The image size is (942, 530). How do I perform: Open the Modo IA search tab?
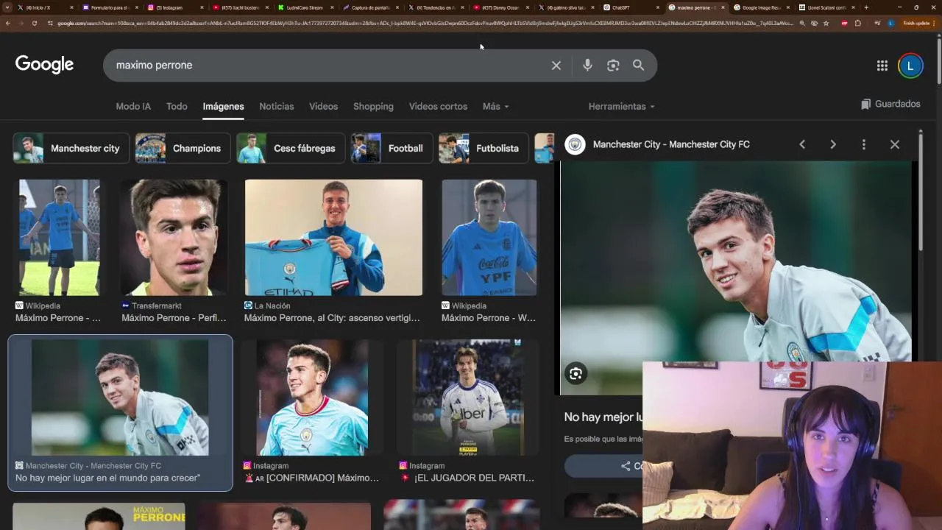point(133,107)
